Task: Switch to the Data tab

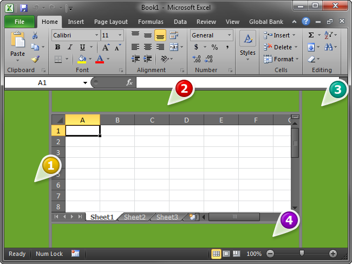Action: point(180,22)
